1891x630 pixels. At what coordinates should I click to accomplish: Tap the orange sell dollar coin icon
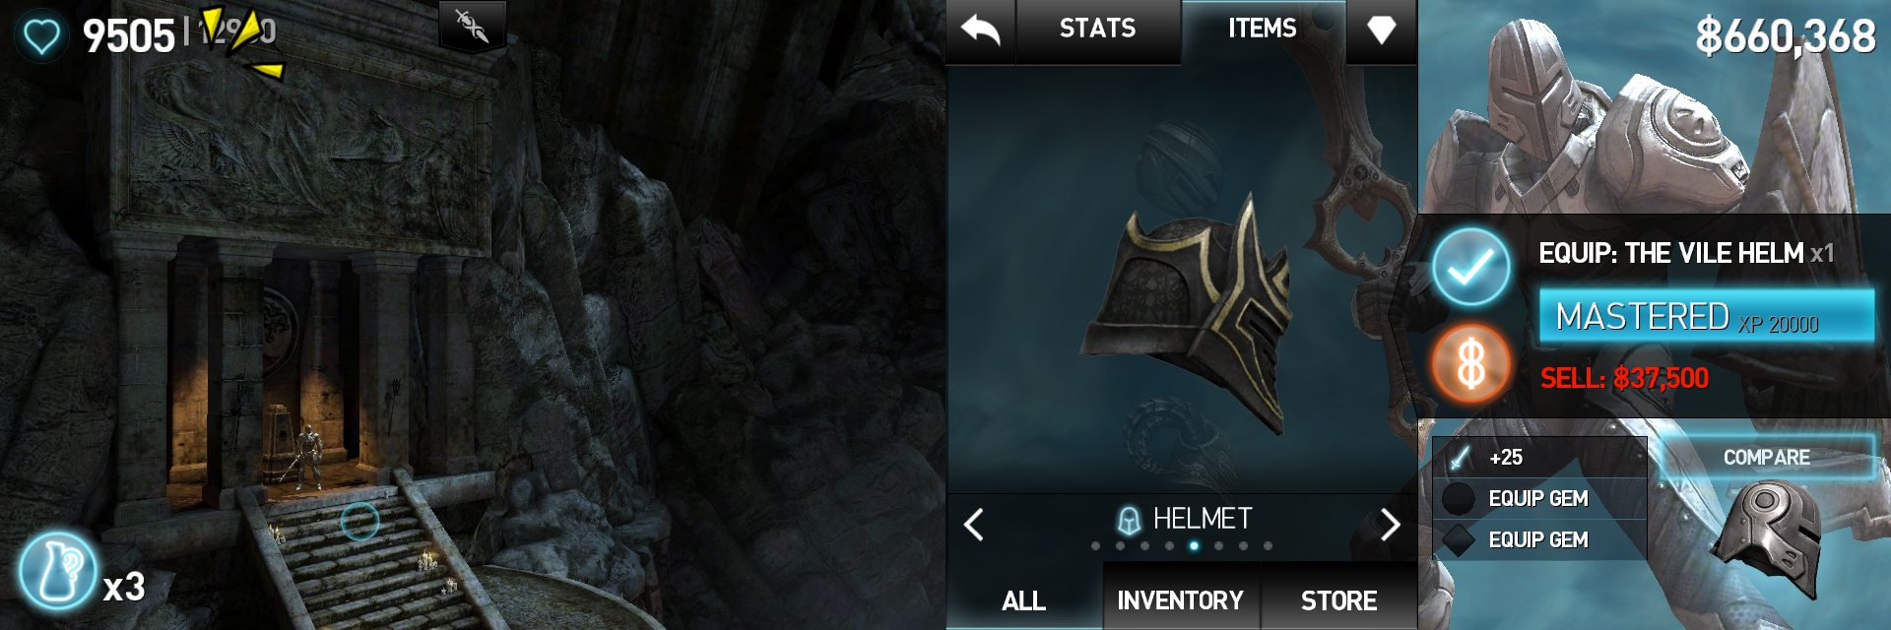1470,364
